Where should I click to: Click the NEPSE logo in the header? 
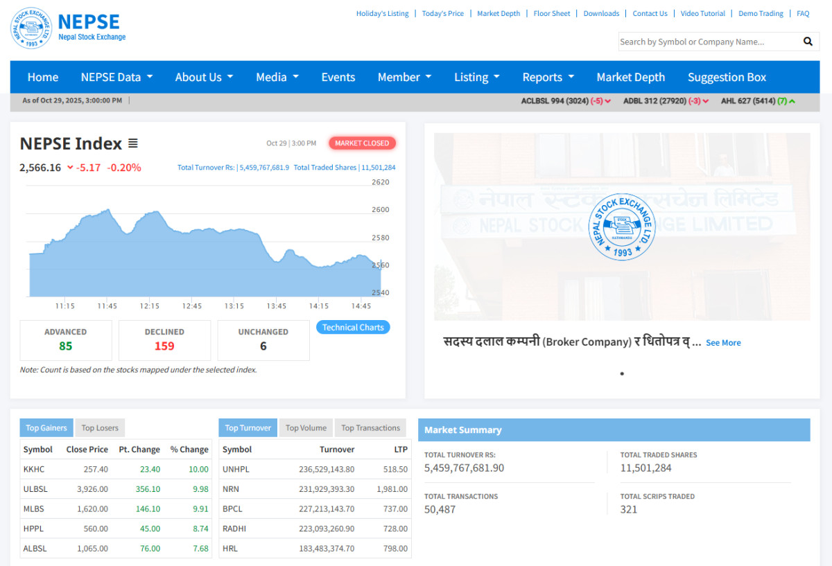tap(32, 28)
